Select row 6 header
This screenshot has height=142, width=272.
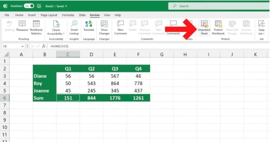[x=5, y=98]
